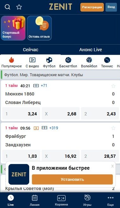Open the Еще more menu
Image resolution: width=120 pixels, height=208 pixels.
(110, 200)
